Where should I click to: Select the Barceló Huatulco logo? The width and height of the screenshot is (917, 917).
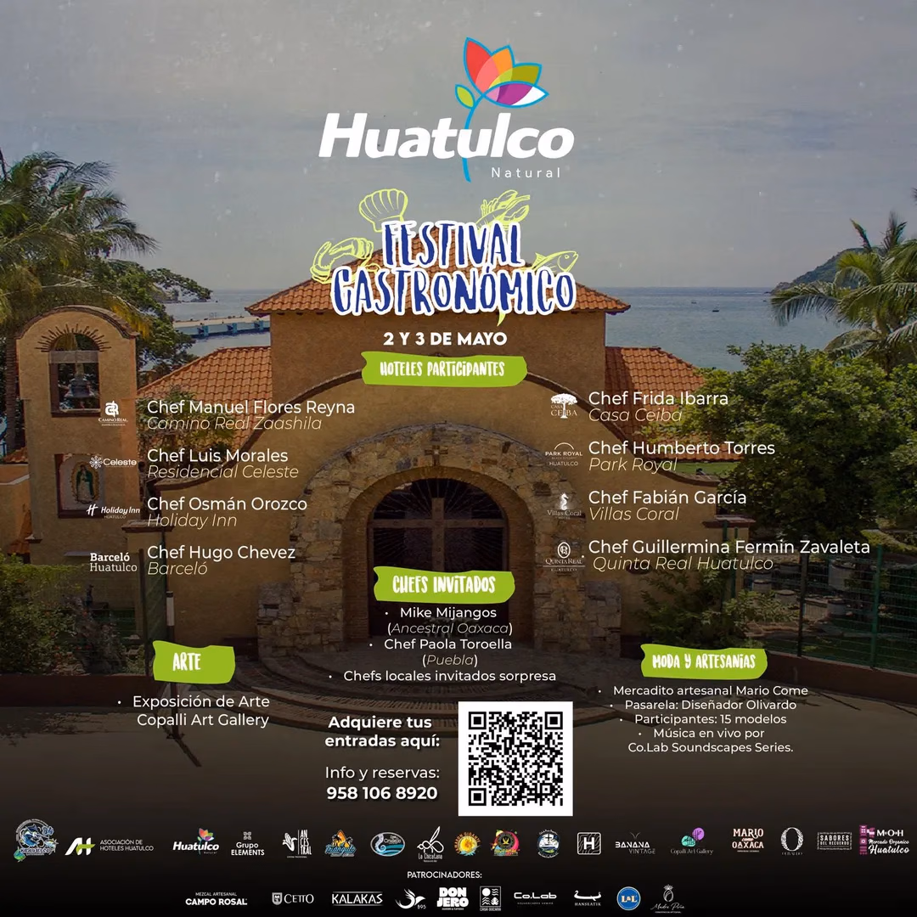coord(113,562)
